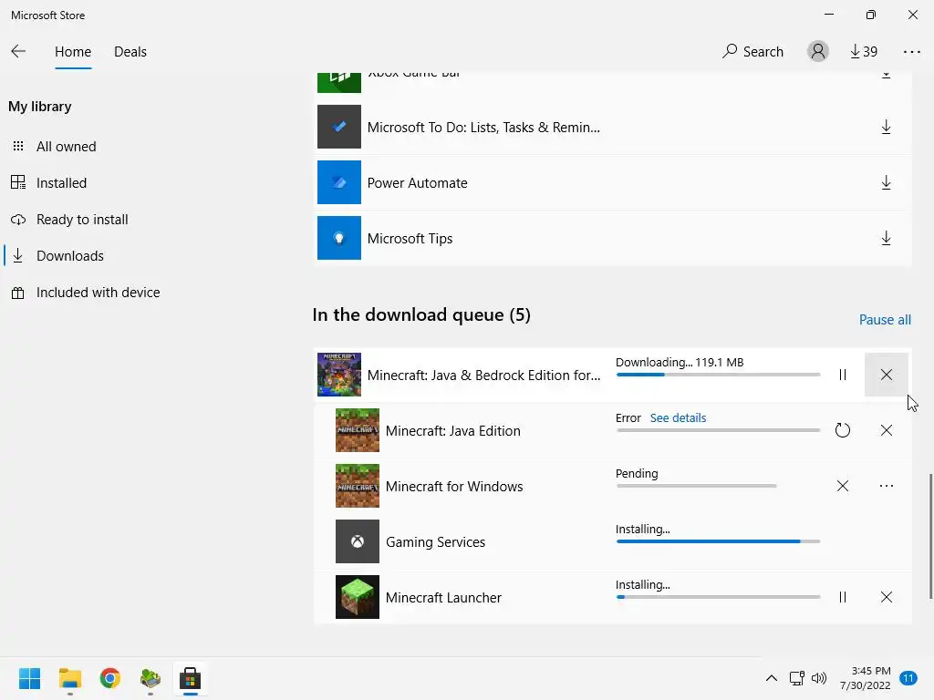This screenshot has height=700, width=934.
Task: Show hidden tray icons chevron
Action: [771, 678]
